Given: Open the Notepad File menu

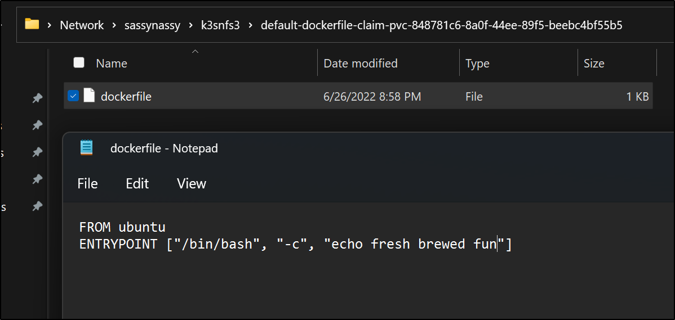Looking at the screenshot, I should [87, 184].
